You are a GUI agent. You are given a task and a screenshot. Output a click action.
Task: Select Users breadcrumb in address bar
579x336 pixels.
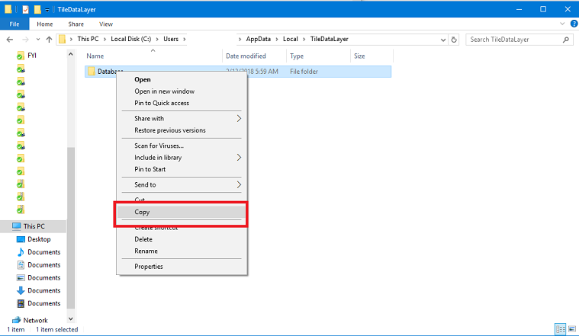point(171,39)
